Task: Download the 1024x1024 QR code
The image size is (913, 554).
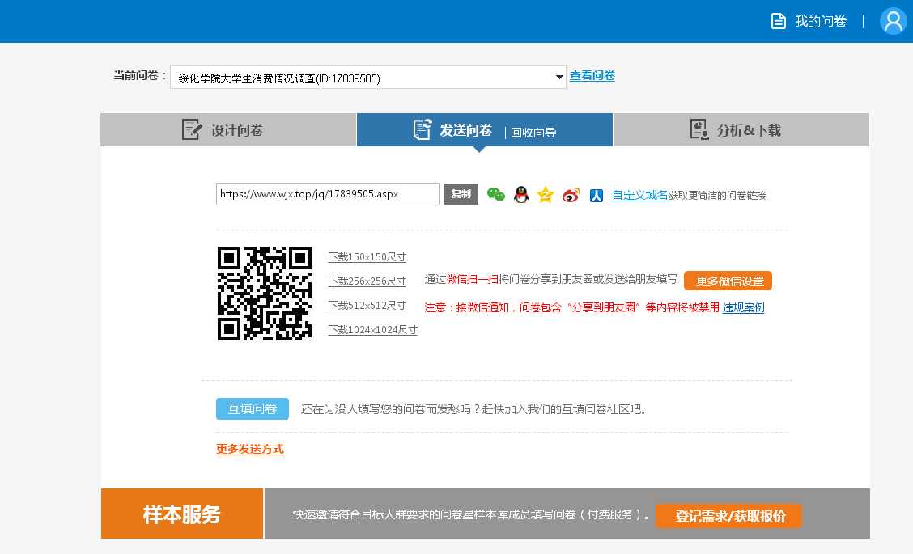Action: [x=372, y=330]
